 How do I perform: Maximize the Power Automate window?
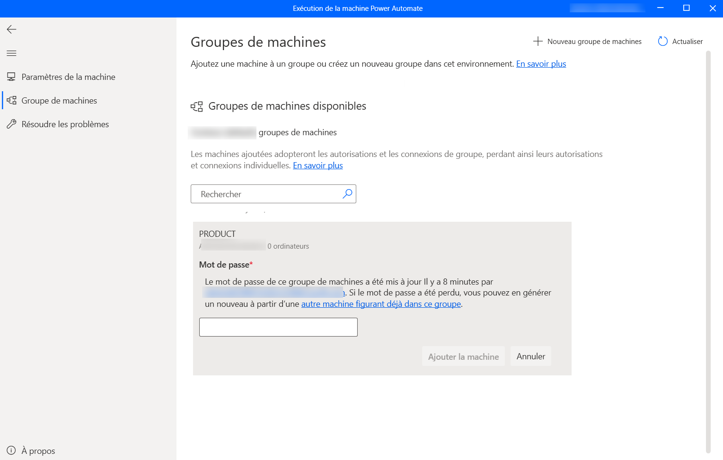pyautogui.click(x=687, y=8)
